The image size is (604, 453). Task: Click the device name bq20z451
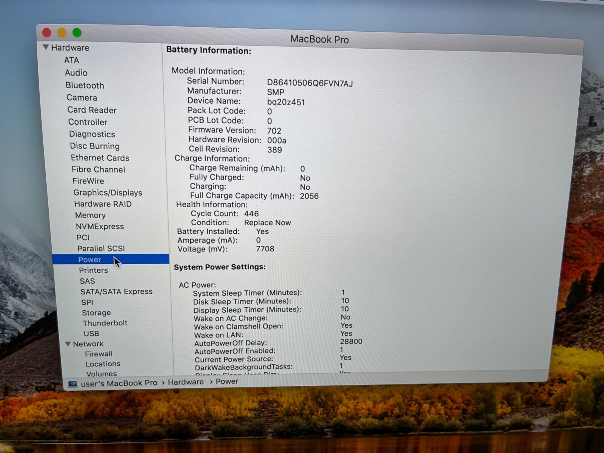[x=286, y=102]
